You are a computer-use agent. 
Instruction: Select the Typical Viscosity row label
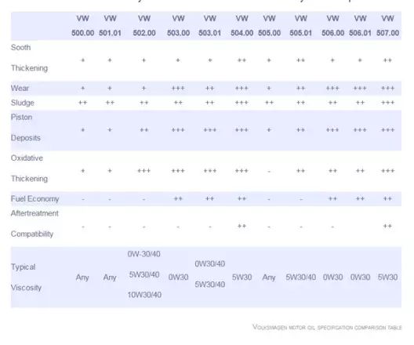coord(26,277)
